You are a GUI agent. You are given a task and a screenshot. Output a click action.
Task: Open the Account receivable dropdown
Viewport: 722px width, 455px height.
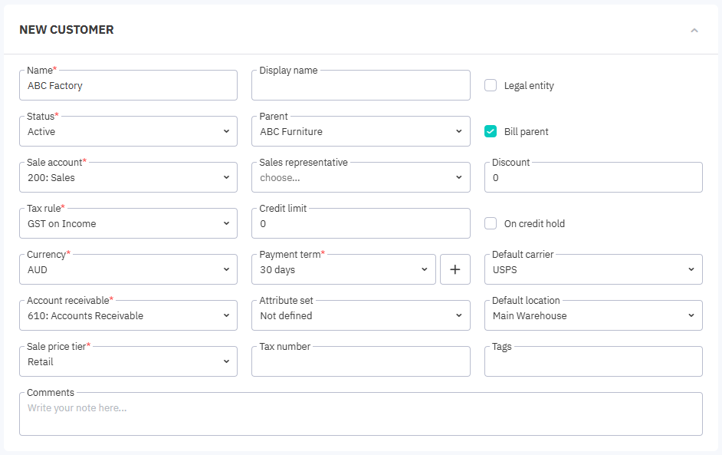coord(128,316)
